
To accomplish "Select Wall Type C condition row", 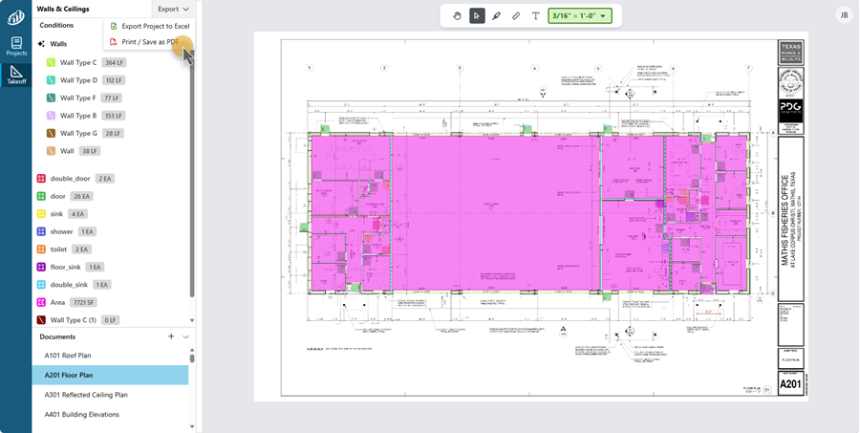I will tap(110, 62).
